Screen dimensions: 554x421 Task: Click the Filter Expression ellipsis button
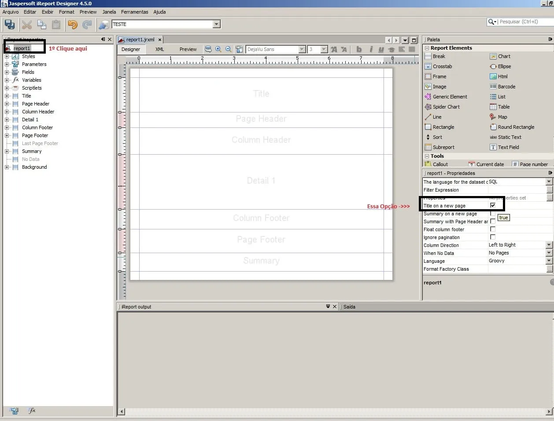[549, 190]
